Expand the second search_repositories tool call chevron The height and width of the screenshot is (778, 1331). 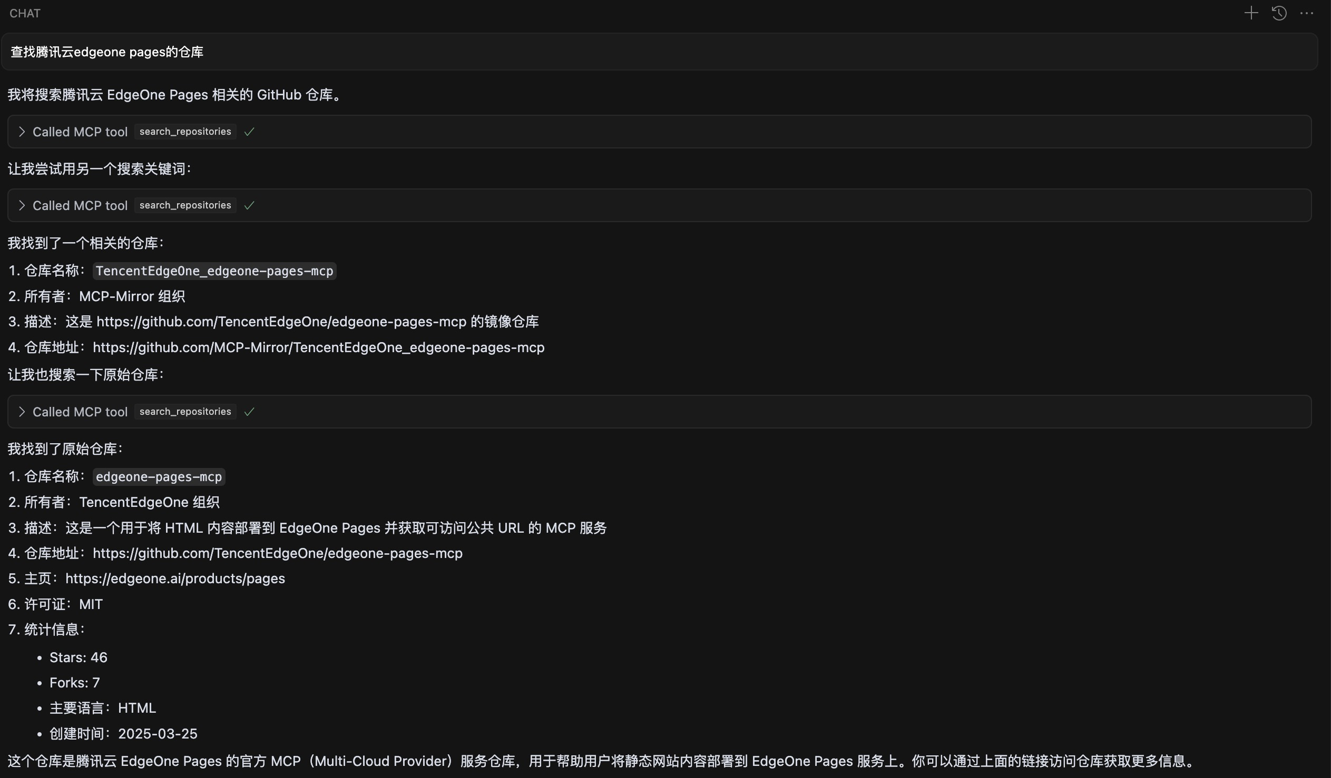click(22, 205)
